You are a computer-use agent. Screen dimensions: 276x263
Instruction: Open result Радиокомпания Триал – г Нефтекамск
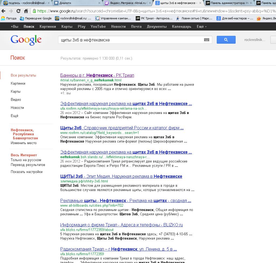pyautogui.click(x=118, y=249)
